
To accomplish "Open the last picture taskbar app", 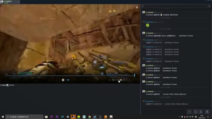I will click(111, 117).
